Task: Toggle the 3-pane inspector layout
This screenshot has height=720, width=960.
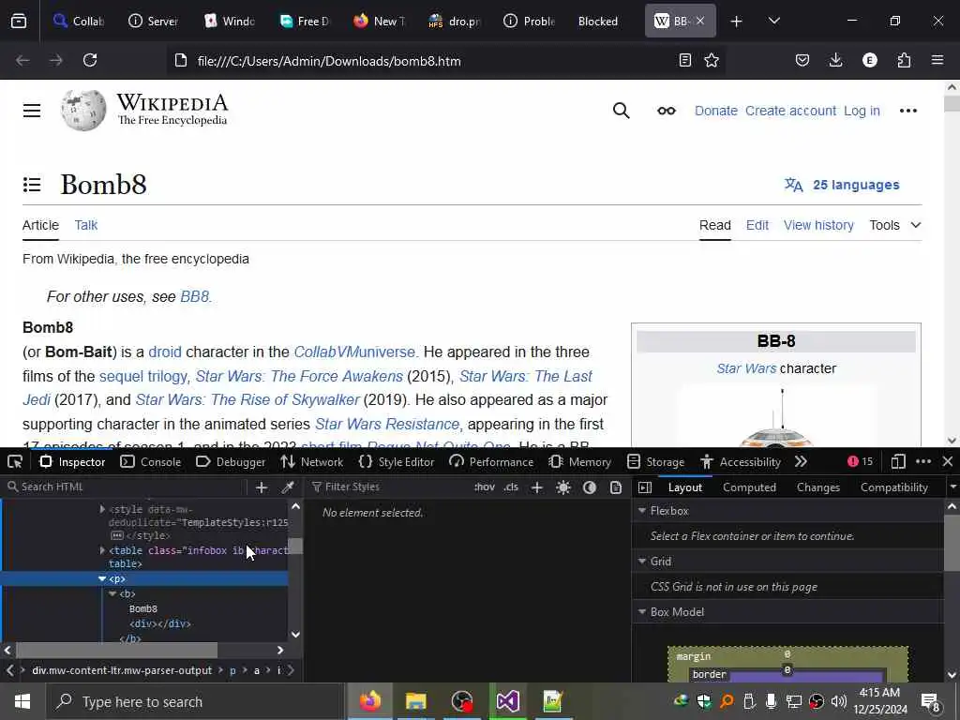Action: click(645, 487)
